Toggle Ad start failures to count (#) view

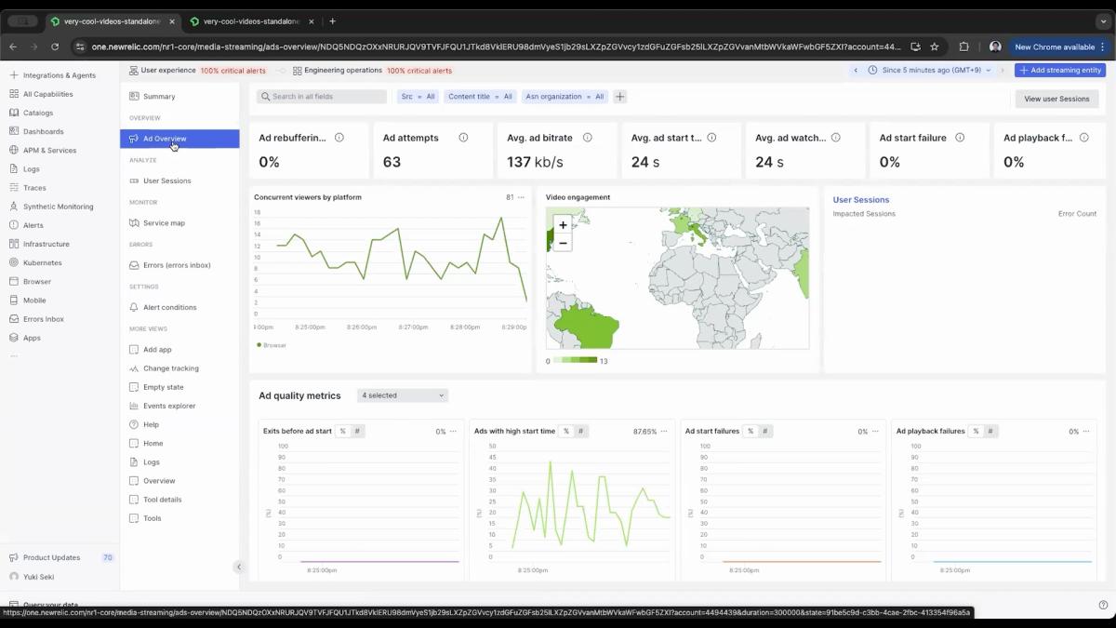(x=765, y=432)
